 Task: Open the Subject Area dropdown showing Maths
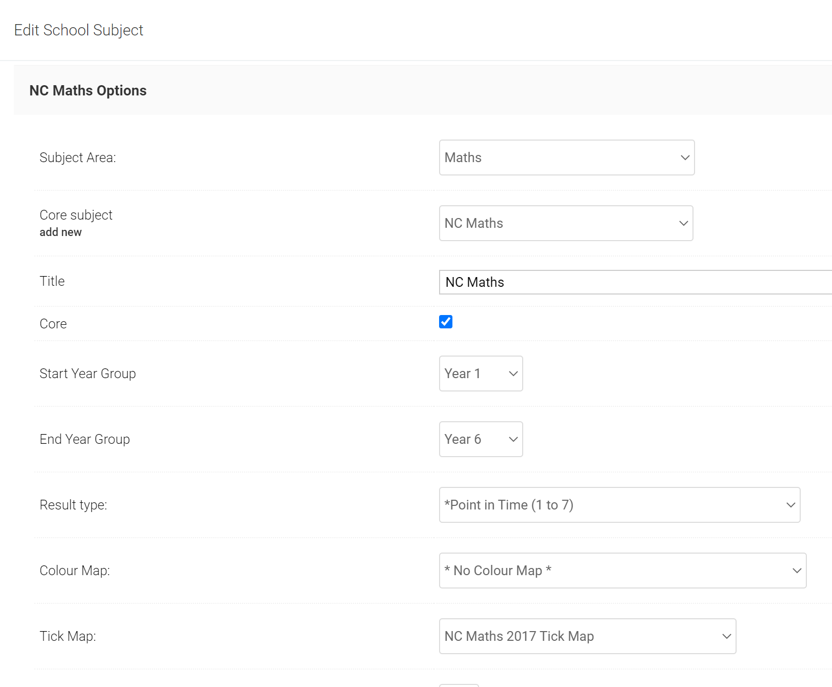tap(566, 158)
